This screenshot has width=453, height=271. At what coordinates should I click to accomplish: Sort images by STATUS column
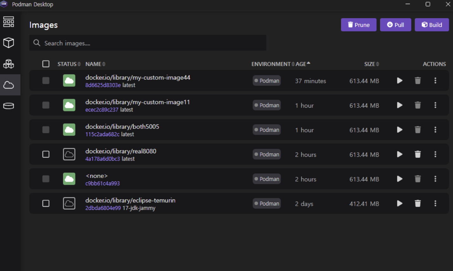[69, 64]
